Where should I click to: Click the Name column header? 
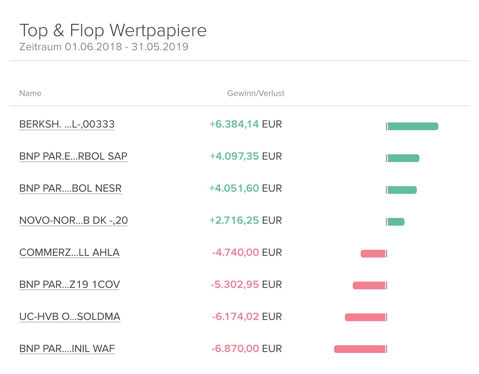click(30, 93)
